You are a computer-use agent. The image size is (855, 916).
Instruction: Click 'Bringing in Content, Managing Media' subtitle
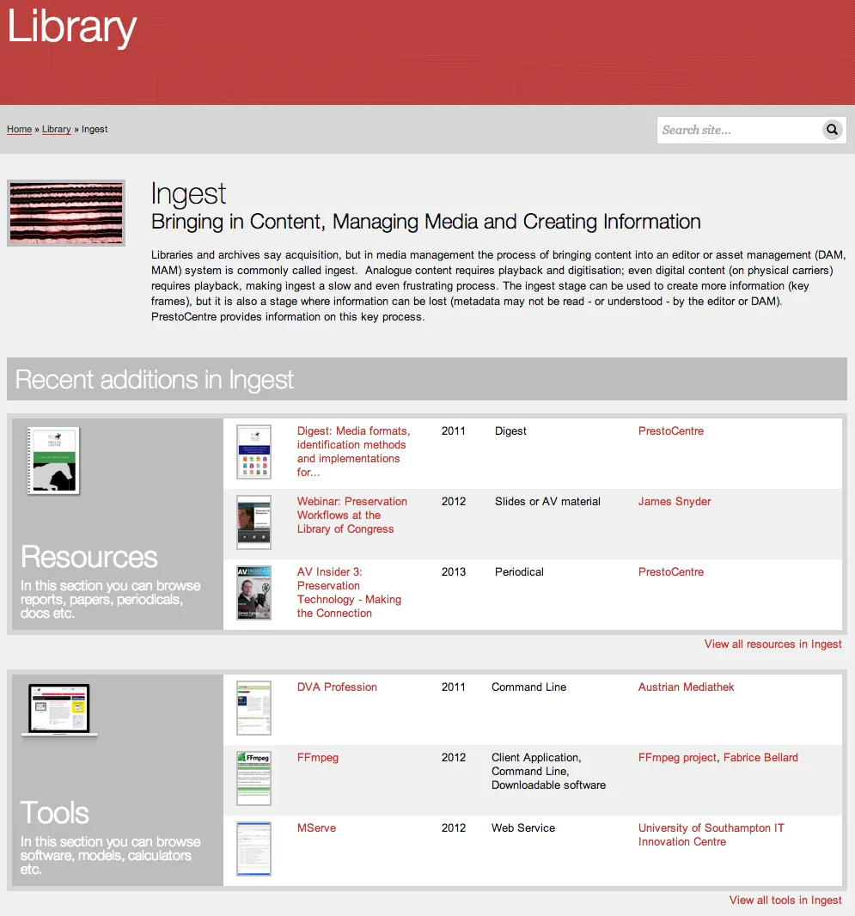425,222
